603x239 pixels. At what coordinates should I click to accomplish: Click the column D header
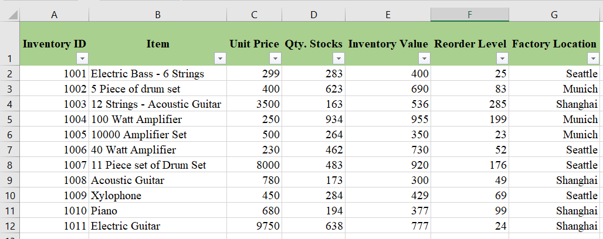[x=313, y=15]
